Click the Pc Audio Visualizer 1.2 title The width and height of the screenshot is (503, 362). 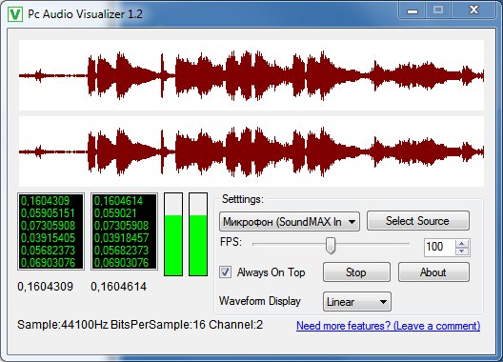click(86, 14)
